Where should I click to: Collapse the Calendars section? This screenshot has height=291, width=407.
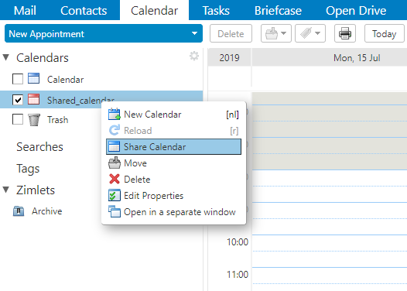pyautogui.click(x=6, y=57)
